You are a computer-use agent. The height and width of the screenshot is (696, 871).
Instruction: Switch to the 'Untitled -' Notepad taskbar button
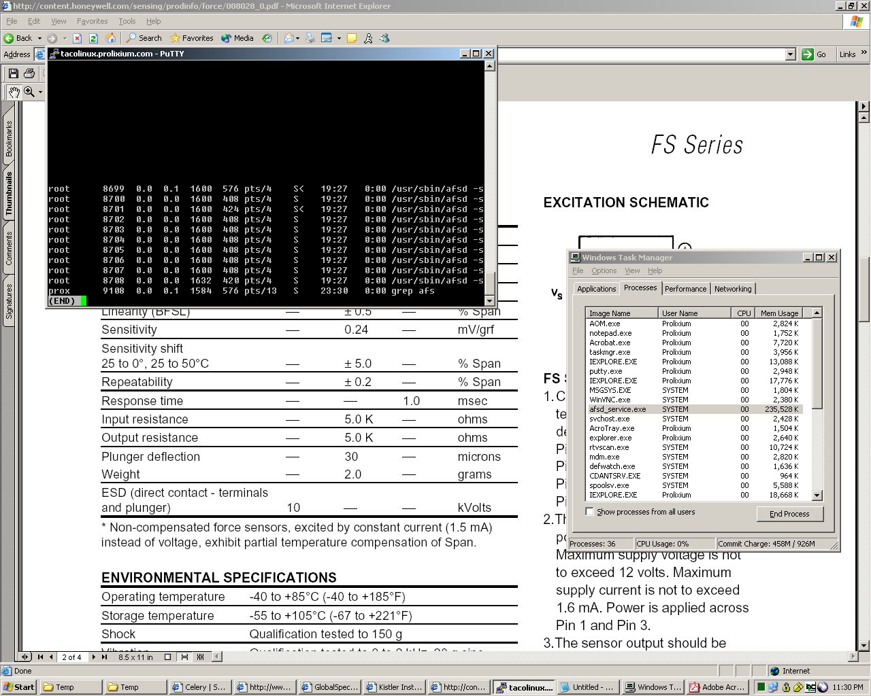(587, 687)
